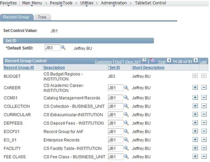Viewport: 210px width, 162px height.
Task: Delete the DEPFEES row
Action: point(204,123)
